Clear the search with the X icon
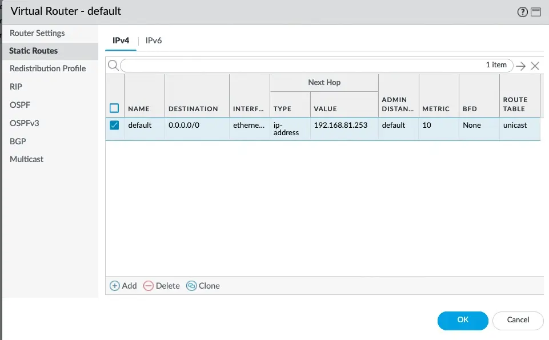 tap(535, 66)
